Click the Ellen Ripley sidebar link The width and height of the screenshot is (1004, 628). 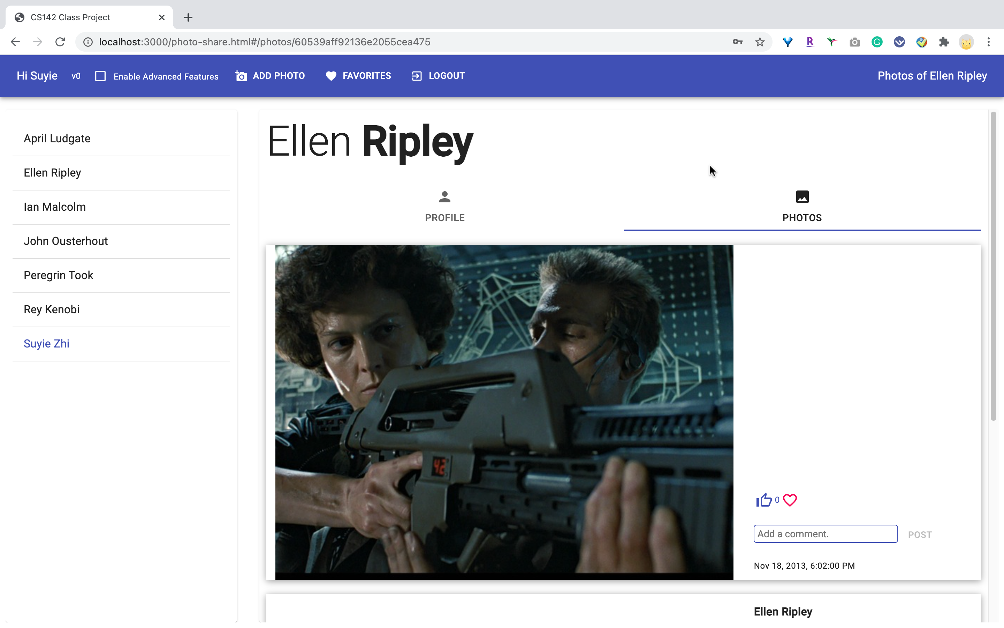[52, 172]
